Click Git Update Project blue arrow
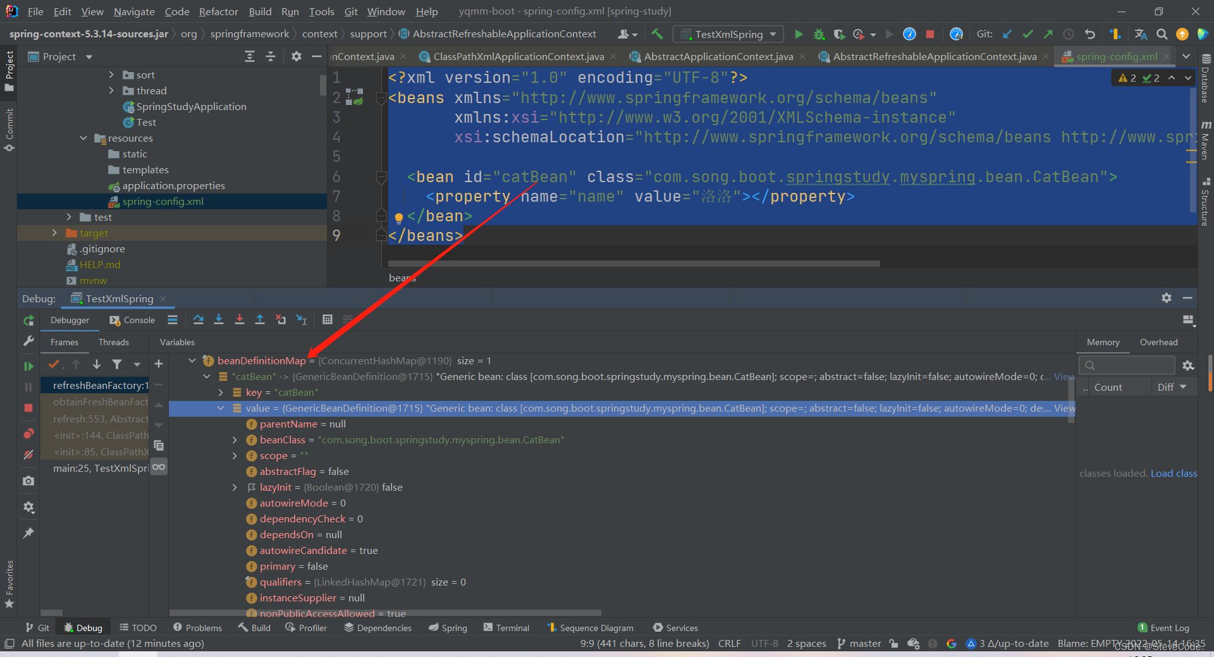Screen dimensions: 1214x657 pos(1007,34)
